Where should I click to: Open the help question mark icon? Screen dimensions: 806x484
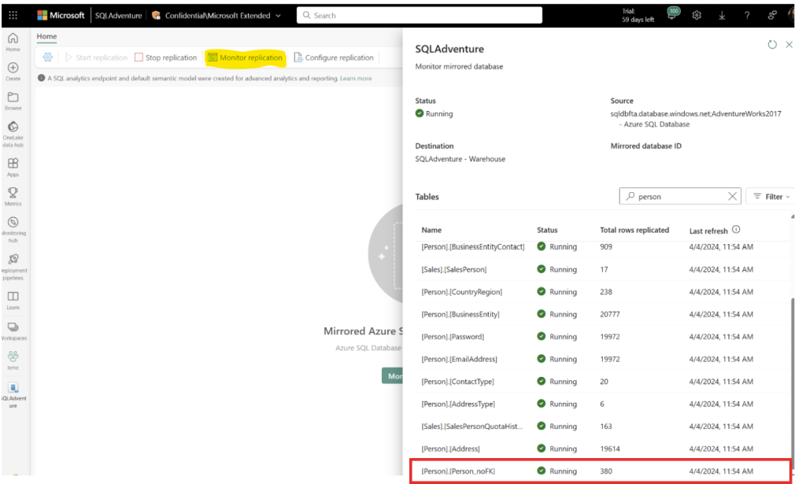[x=747, y=16]
